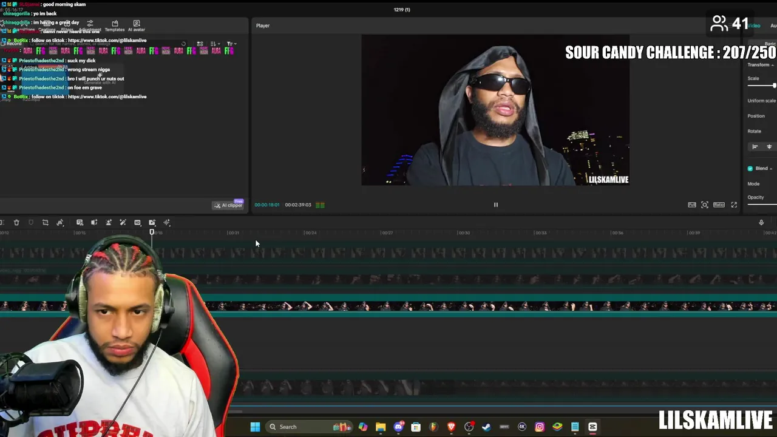
Task: Select the audio enhance icon in toolbar
Action: (94, 223)
